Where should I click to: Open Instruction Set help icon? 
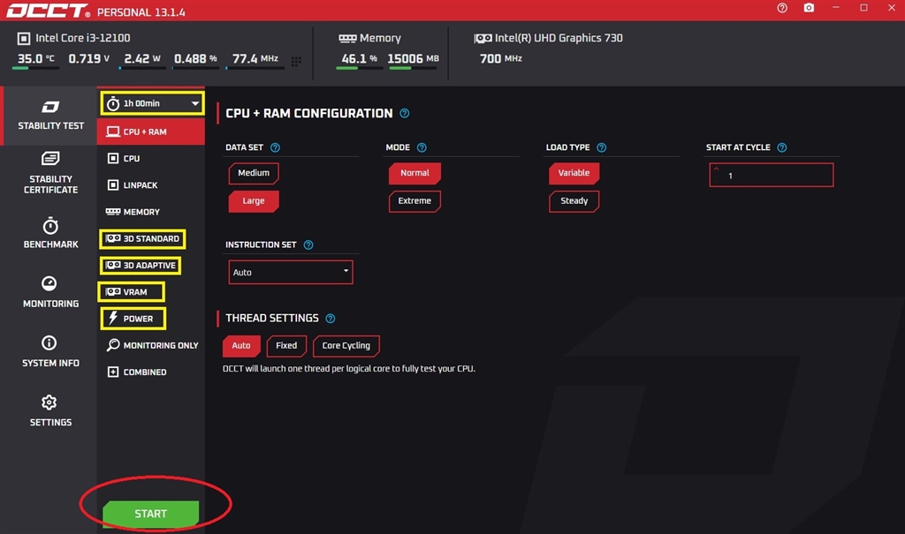tap(308, 245)
